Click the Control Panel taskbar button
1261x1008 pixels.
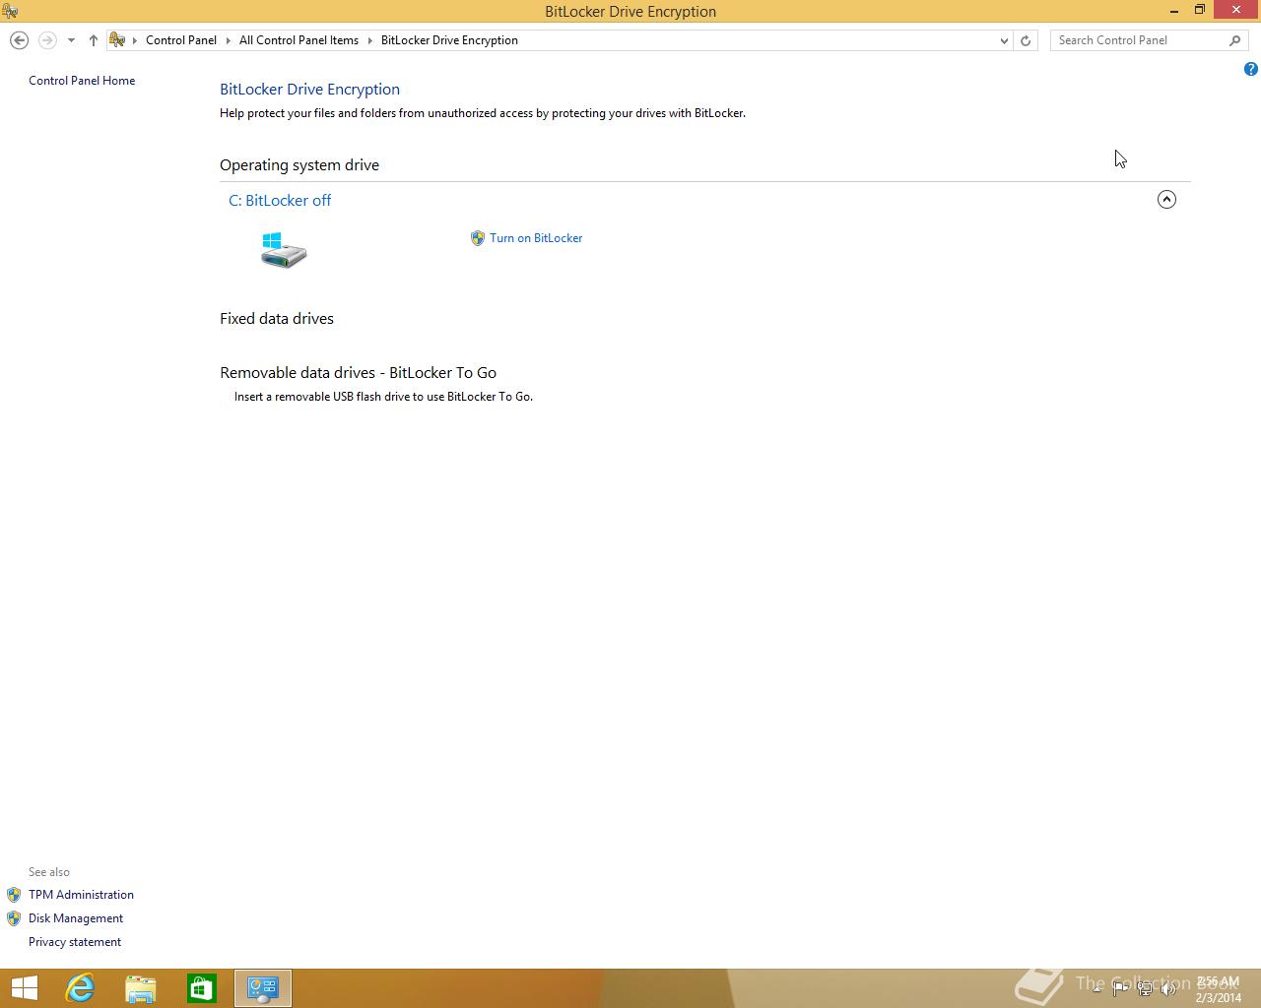pos(263,988)
